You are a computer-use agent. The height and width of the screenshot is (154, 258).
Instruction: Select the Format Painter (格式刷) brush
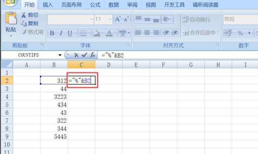click(24, 32)
